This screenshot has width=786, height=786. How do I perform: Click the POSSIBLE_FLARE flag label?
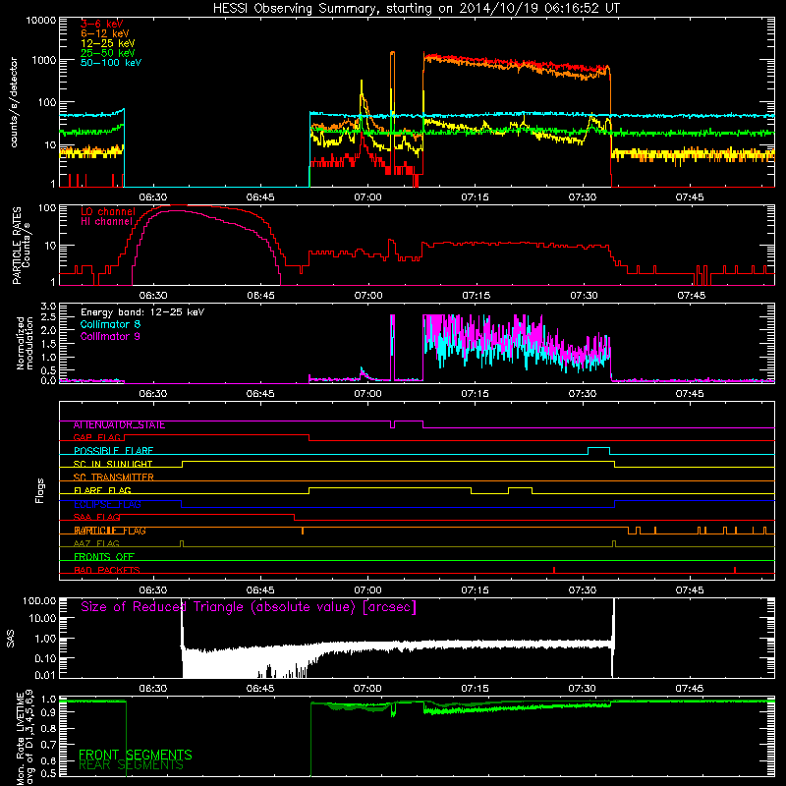pyautogui.click(x=113, y=451)
